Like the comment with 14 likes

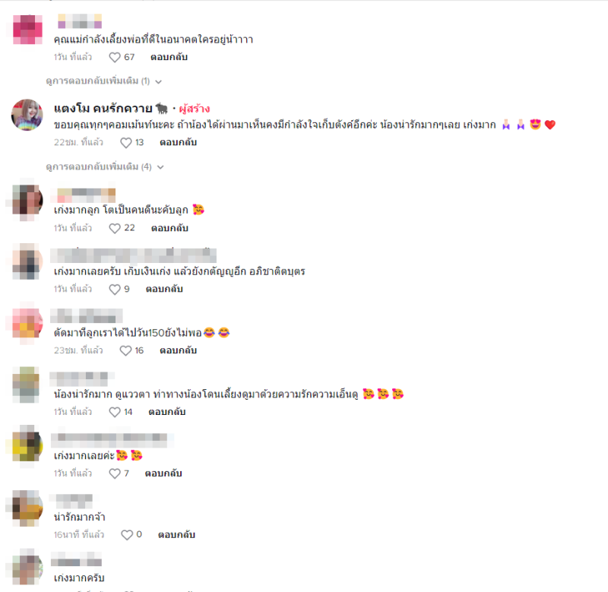click(115, 412)
